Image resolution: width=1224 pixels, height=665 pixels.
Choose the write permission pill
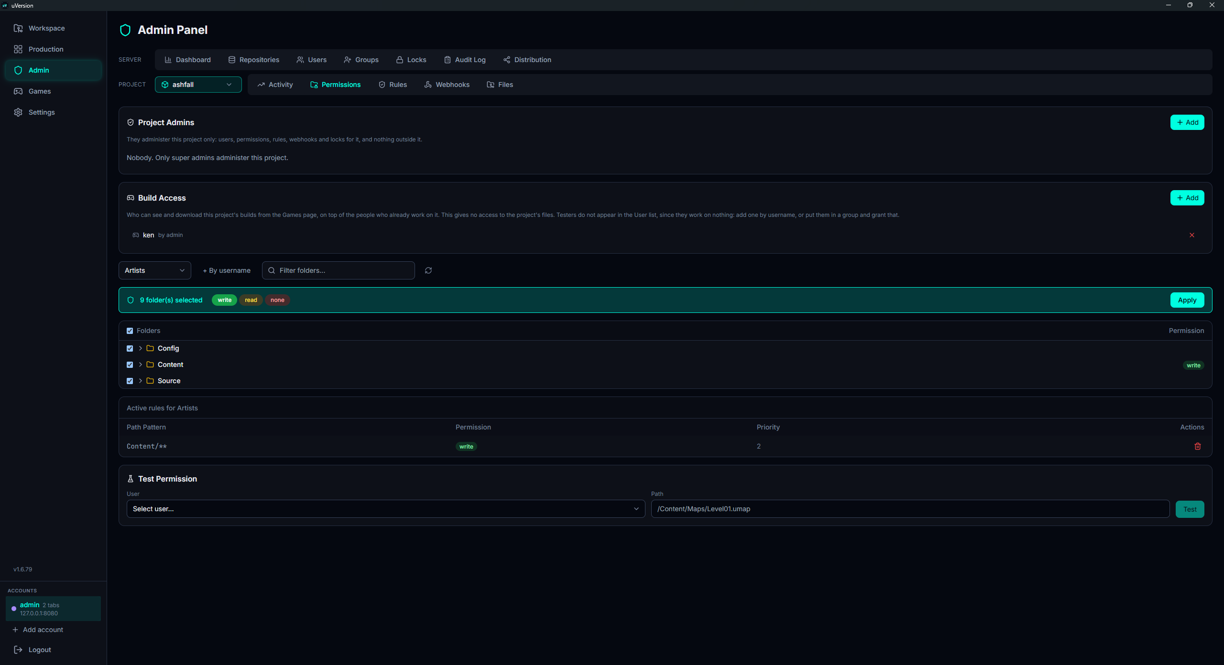coord(224,300)
